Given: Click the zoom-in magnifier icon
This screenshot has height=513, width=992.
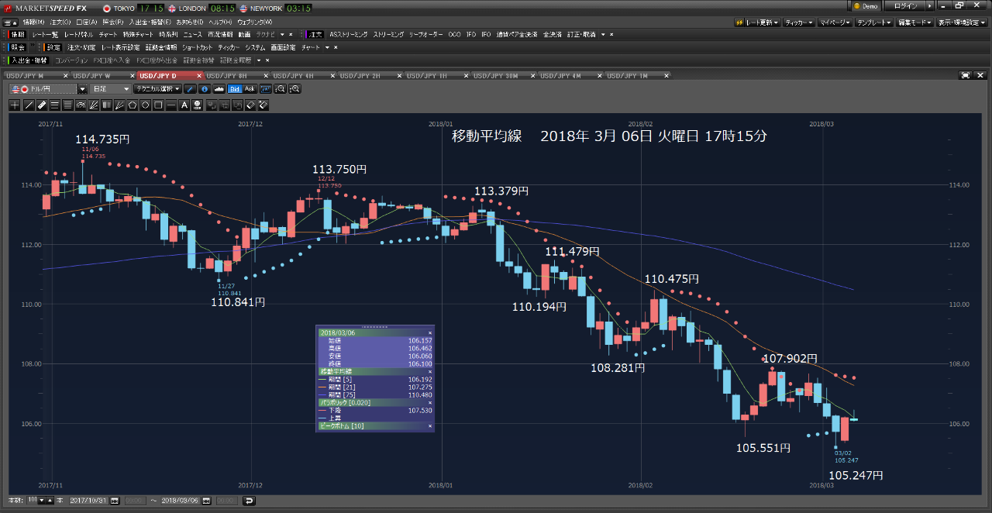Looking at the screenshot, I should 294,89.
